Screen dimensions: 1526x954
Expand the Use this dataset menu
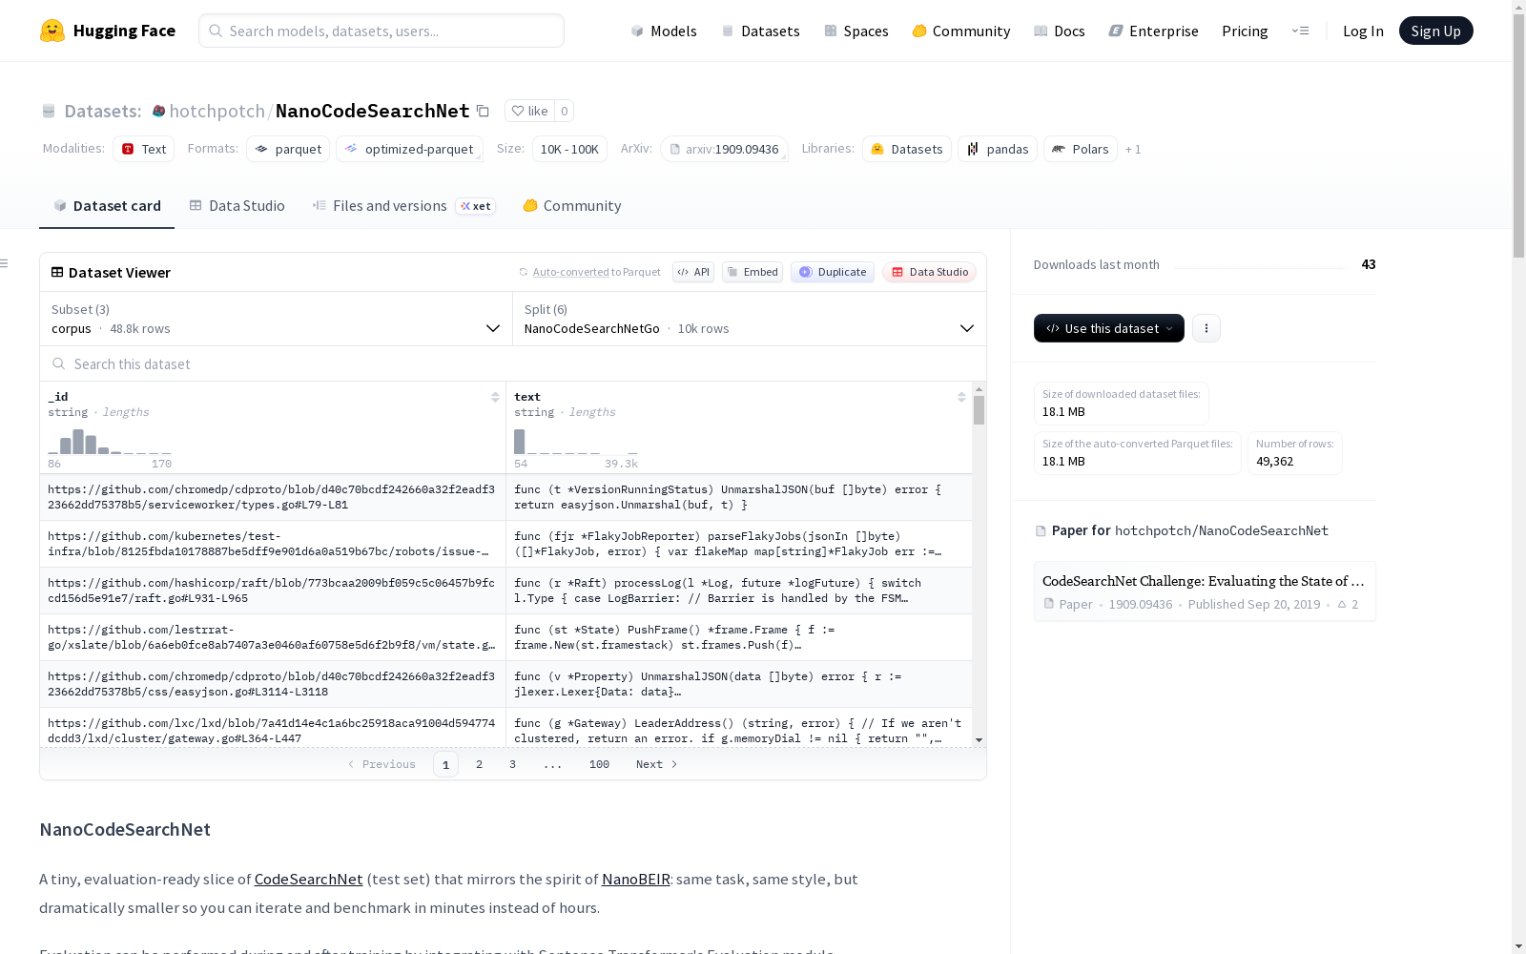click(x=1109, y=328)
